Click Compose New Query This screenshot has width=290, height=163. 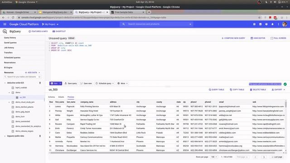pos(233,38)
